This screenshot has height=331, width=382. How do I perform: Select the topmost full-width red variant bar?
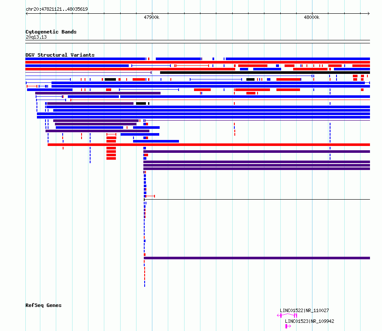tap(197, 62)
